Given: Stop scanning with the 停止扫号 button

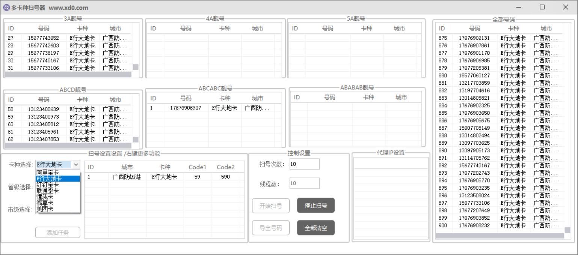Looking at the screenshot, I should 316,205.
